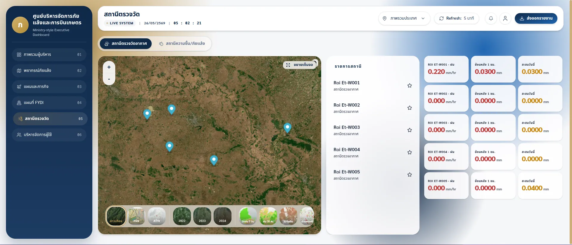Screen dimensions: 572x245
Task: Open the Roi Et-W002 station list entry
Action: (x=373, y=108)
